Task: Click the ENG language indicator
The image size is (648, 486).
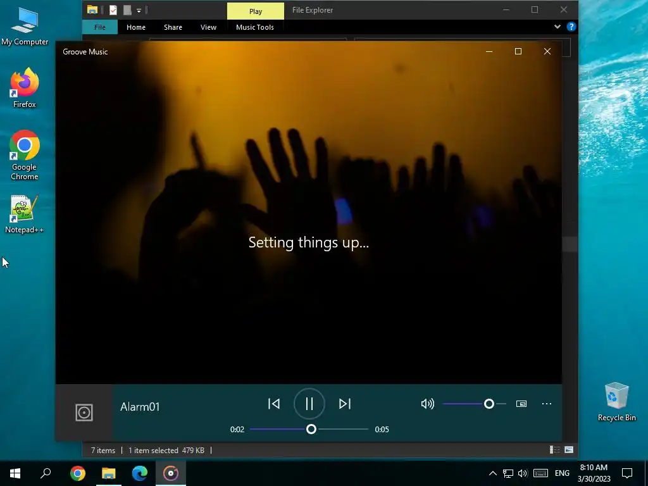Action: (x=562, y=473)
